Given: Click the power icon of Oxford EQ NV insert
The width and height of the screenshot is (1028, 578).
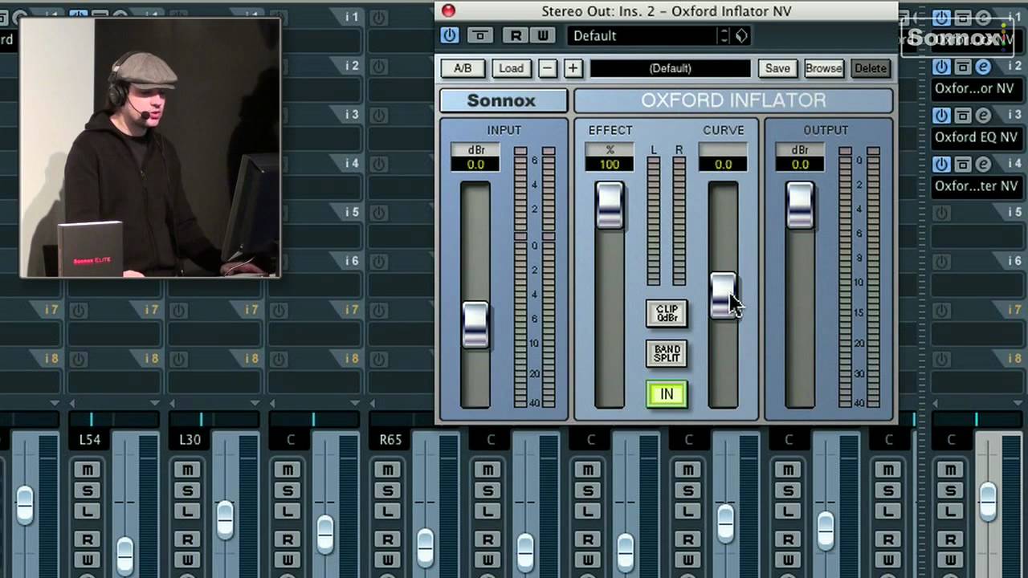Looking at the screenshot, I should click(x=942, y=116).
